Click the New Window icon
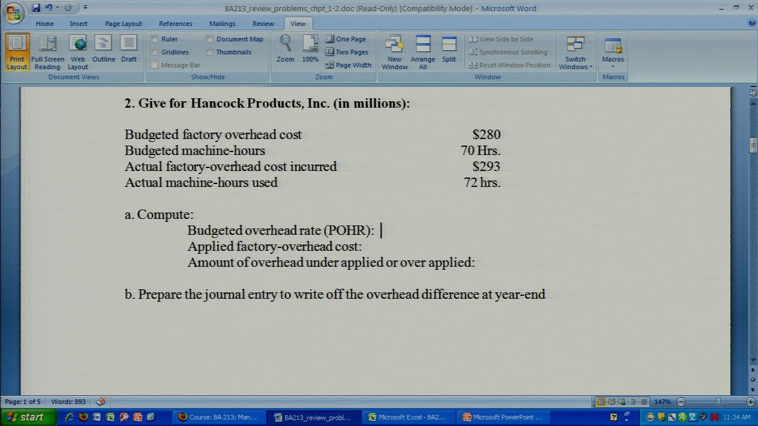Viewport: 758px width, 426px height. 394,52
